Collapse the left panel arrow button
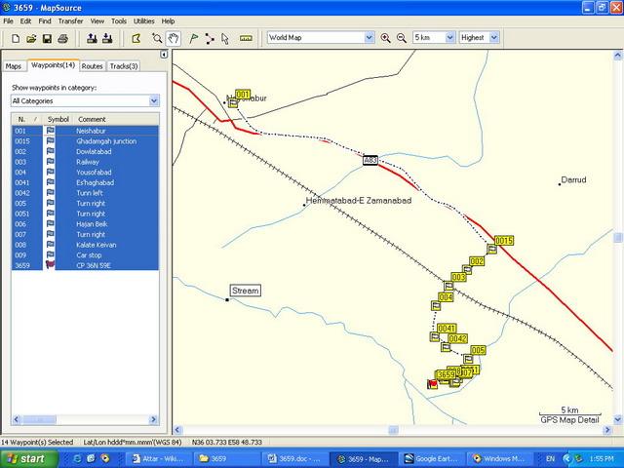 (x=164, y=55)
